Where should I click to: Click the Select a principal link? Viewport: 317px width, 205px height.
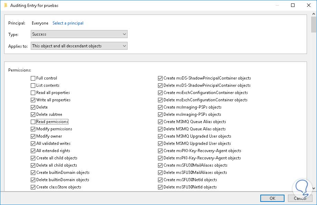tap(68, 23)
